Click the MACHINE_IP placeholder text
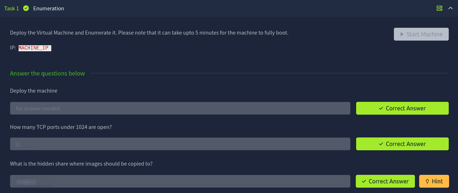 35,48
